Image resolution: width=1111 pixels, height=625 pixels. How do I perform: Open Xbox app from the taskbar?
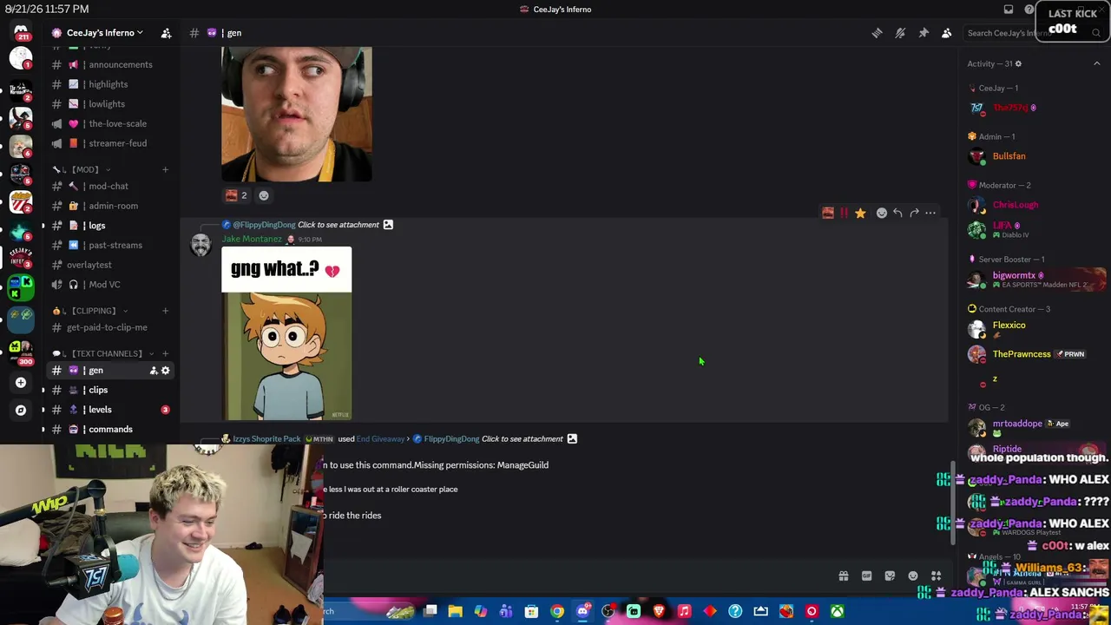pyautogui.click(x=837, y=612)
